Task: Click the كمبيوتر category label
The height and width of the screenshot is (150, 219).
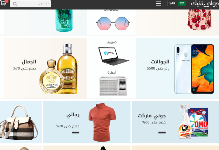Action: coord(111,42)
